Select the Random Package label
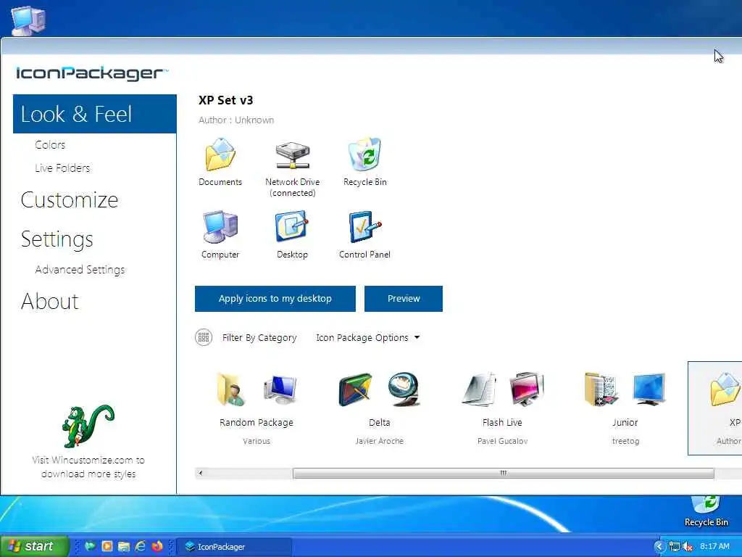This screenshot has width=742, height=557. (257, 423)
